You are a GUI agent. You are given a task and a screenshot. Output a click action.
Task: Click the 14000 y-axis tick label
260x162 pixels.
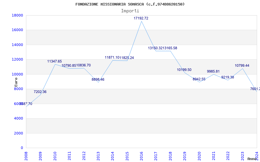pyautogui.click(x=18, y=45)
